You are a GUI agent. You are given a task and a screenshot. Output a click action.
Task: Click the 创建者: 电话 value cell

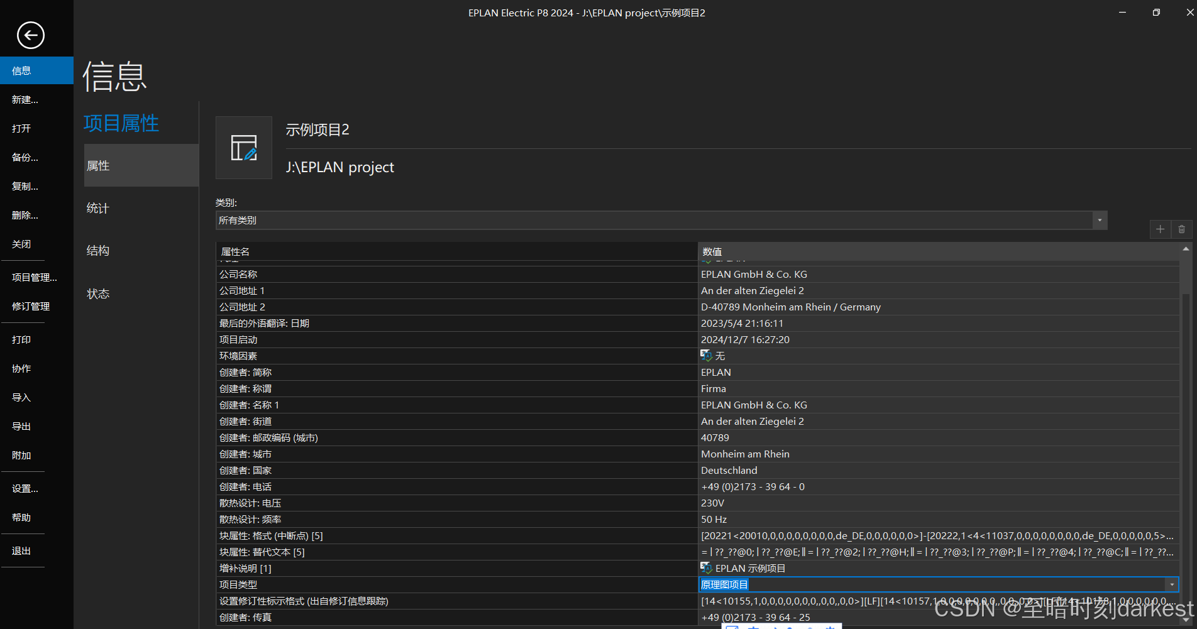[x=939, y=486]
